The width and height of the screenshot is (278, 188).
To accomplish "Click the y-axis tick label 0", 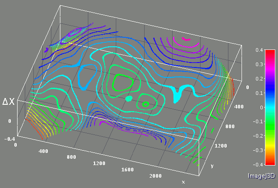I will (247, 87).
